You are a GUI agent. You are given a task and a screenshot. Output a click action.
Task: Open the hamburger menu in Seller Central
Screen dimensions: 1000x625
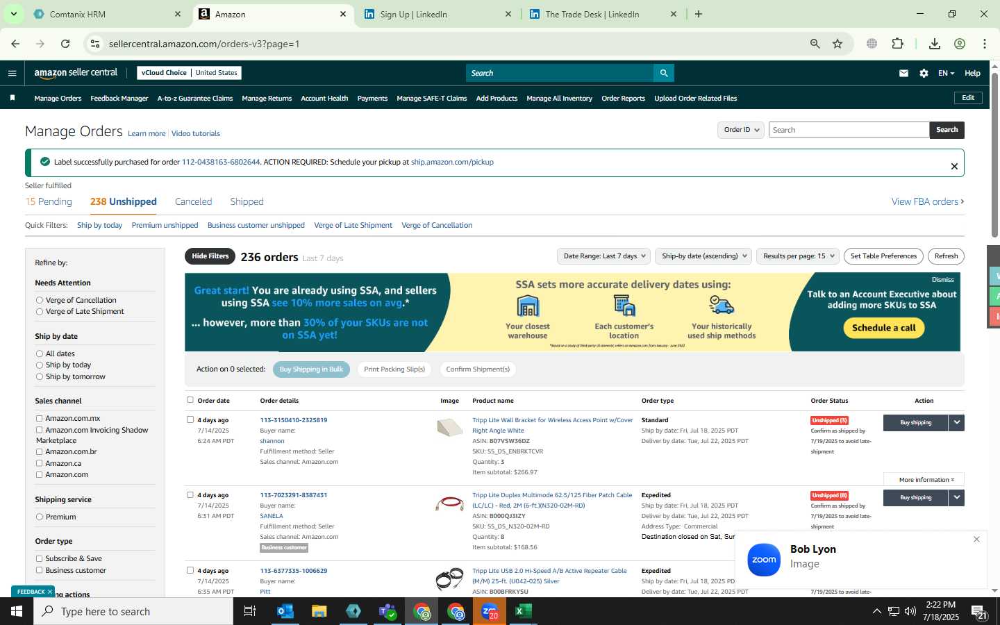tap(12, 73)
